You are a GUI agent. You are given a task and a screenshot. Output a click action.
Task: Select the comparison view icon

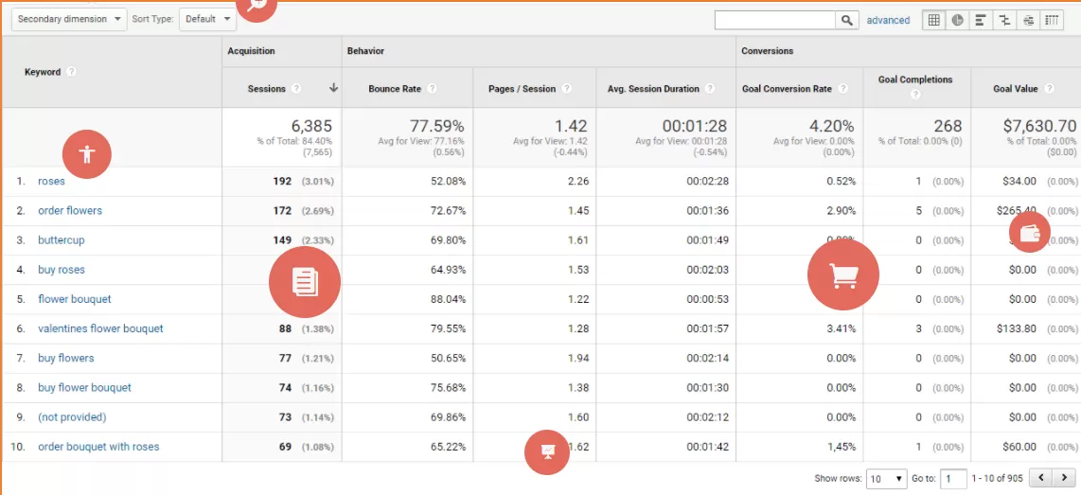coord(1005,20)
